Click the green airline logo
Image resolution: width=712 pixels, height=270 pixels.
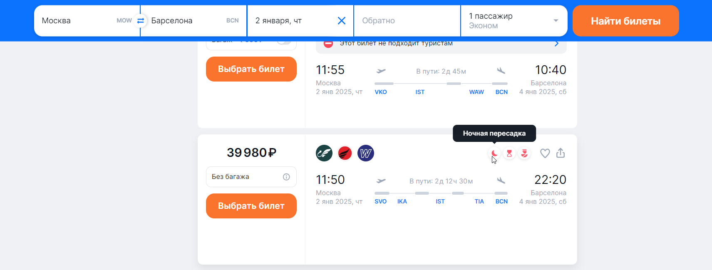click(324, 153)
